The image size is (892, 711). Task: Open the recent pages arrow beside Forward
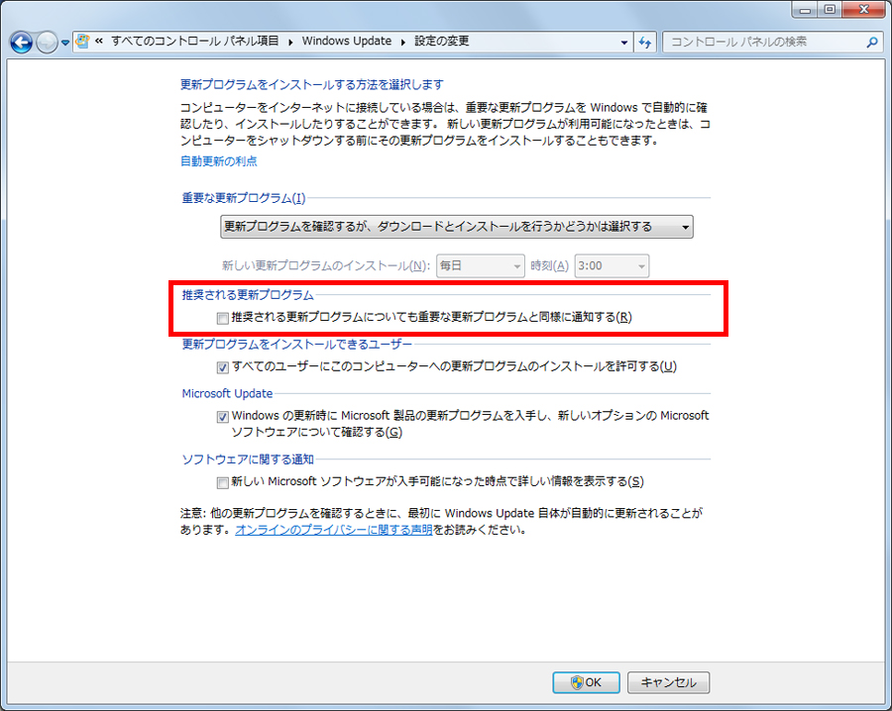pos(64,43)
